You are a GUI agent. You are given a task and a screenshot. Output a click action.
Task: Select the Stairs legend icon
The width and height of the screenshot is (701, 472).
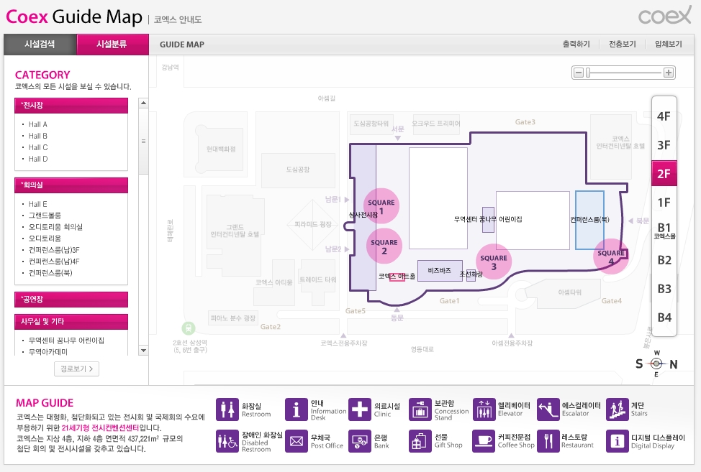[618, 409]
